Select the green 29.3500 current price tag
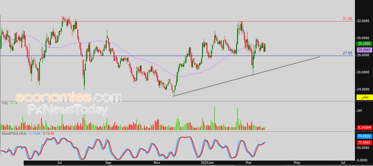Screen dimensions: 373x166 [363, 44]
